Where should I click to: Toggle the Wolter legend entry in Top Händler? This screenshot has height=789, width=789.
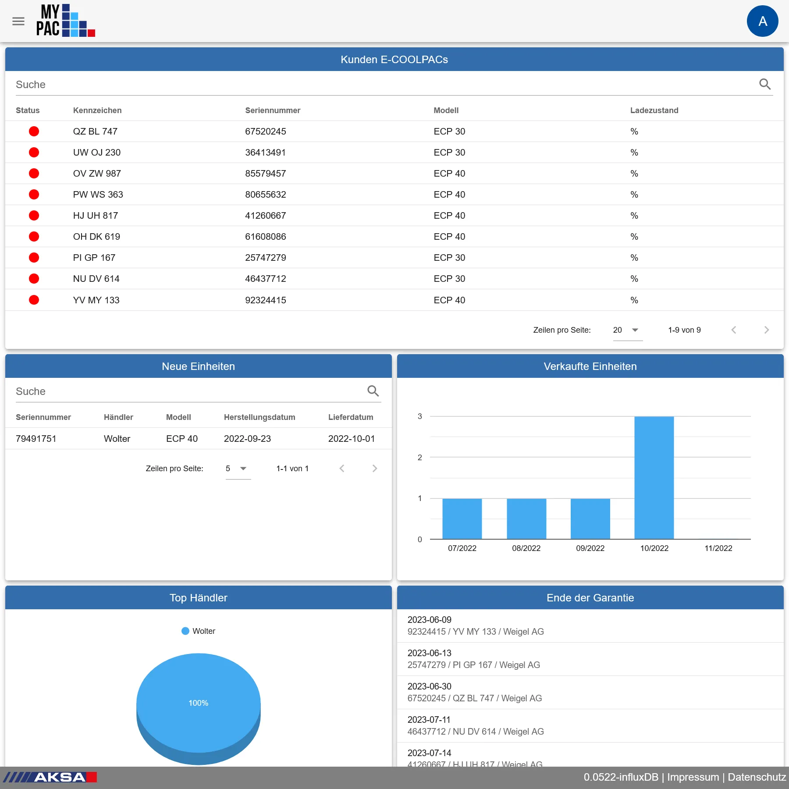click(x=198, y=631)
